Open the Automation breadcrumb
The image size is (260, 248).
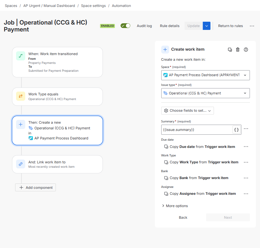coord(121,6)
